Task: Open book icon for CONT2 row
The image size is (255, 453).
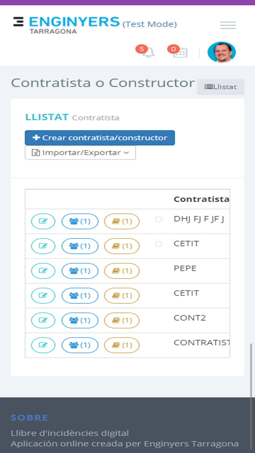Action: click(x=122, y=320)
